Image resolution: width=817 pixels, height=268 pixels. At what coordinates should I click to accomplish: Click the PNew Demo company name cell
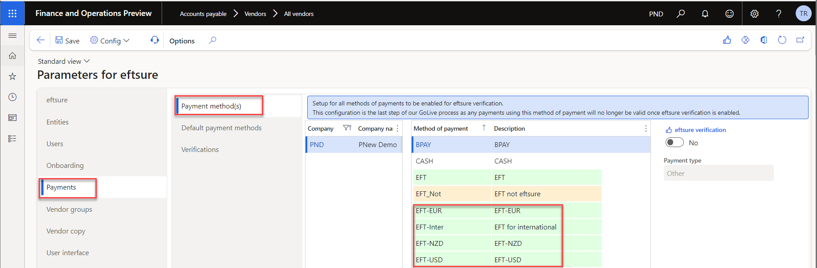378,144
